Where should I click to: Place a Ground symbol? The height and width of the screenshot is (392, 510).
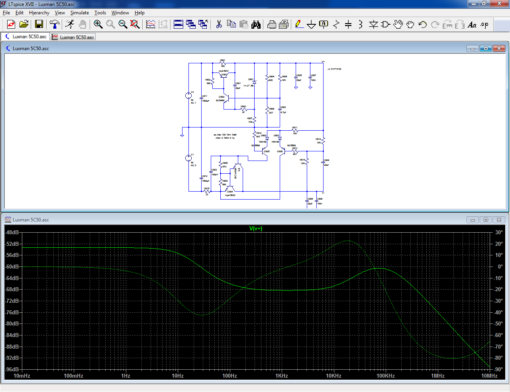click(x=312, y=24)
